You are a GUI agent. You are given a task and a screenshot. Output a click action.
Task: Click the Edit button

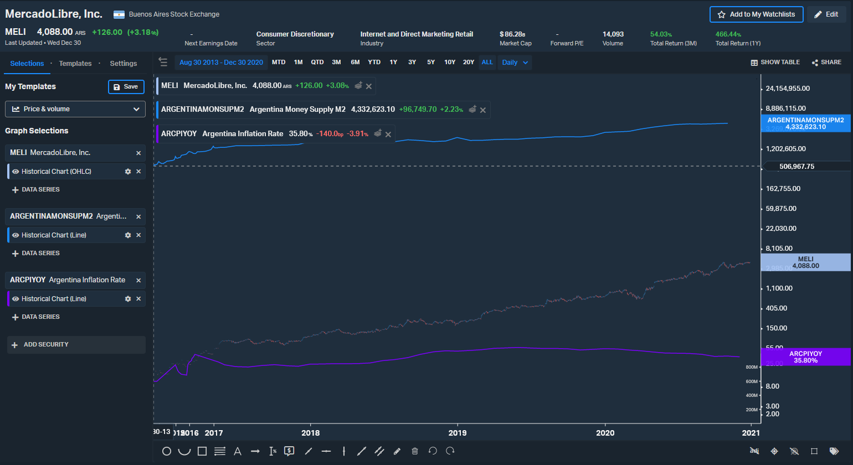point(826,14)
